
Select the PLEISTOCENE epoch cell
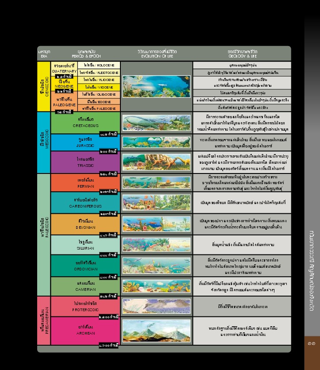99,73
